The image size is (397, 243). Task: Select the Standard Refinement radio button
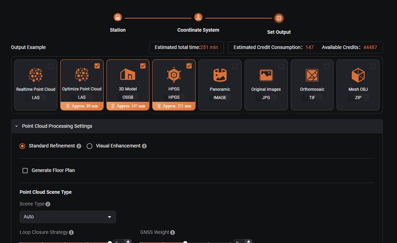pos(22,146)
